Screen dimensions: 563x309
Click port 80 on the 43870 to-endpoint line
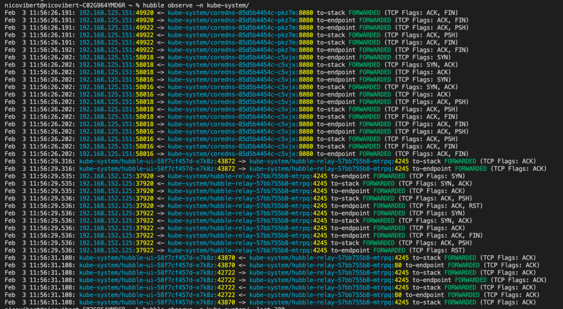(399, 265)
